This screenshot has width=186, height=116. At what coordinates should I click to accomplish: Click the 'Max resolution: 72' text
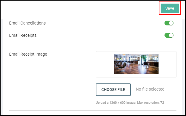tap(150, 103)
